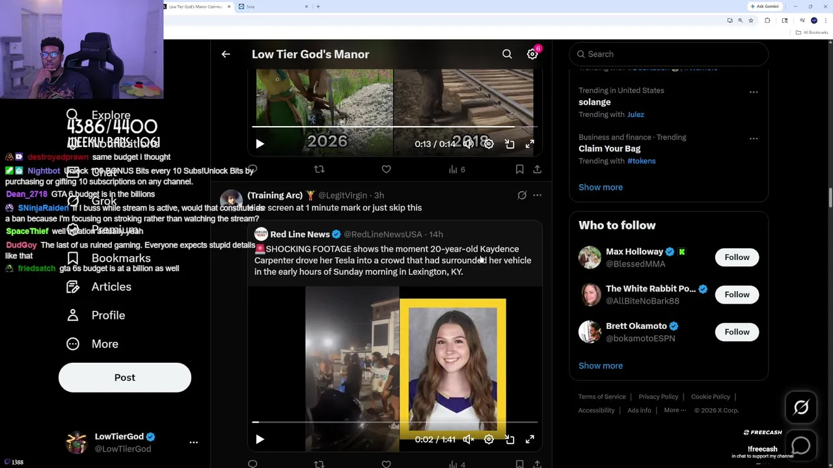Open more options for the solange trend
This screenshot has height=468, width=833.
click(754, 92)
